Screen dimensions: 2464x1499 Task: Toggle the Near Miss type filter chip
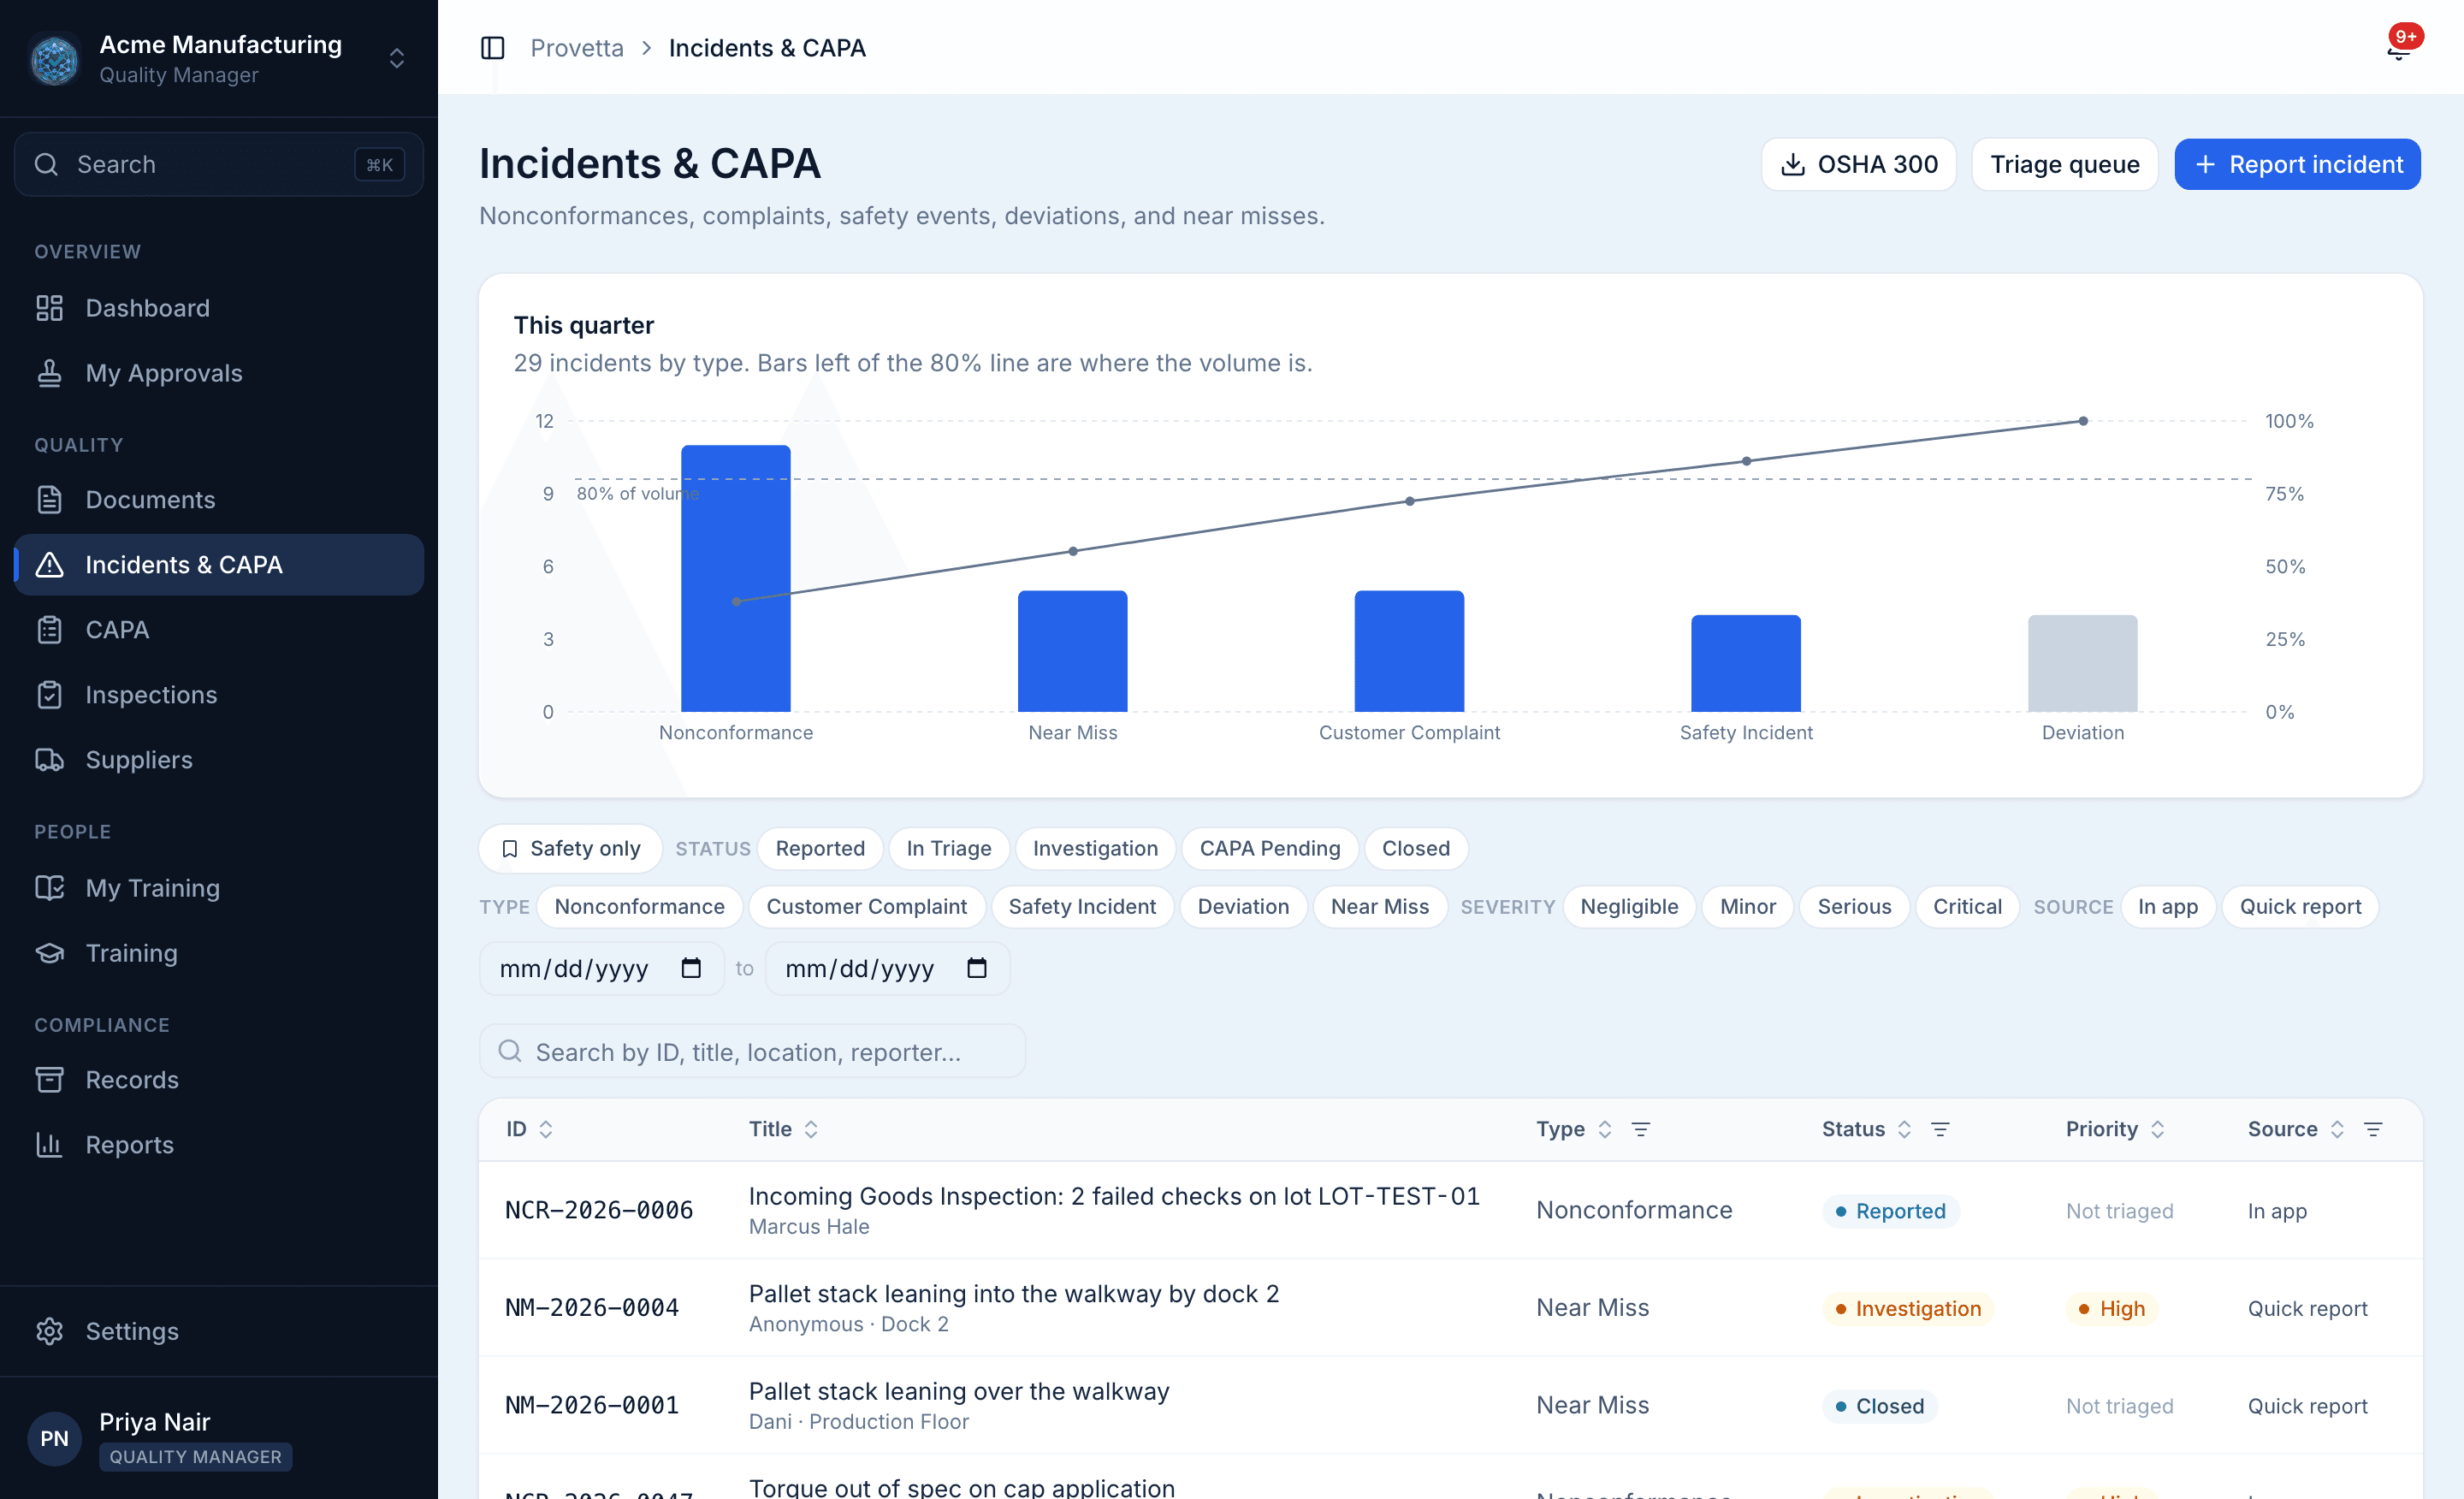[1379, 906]
